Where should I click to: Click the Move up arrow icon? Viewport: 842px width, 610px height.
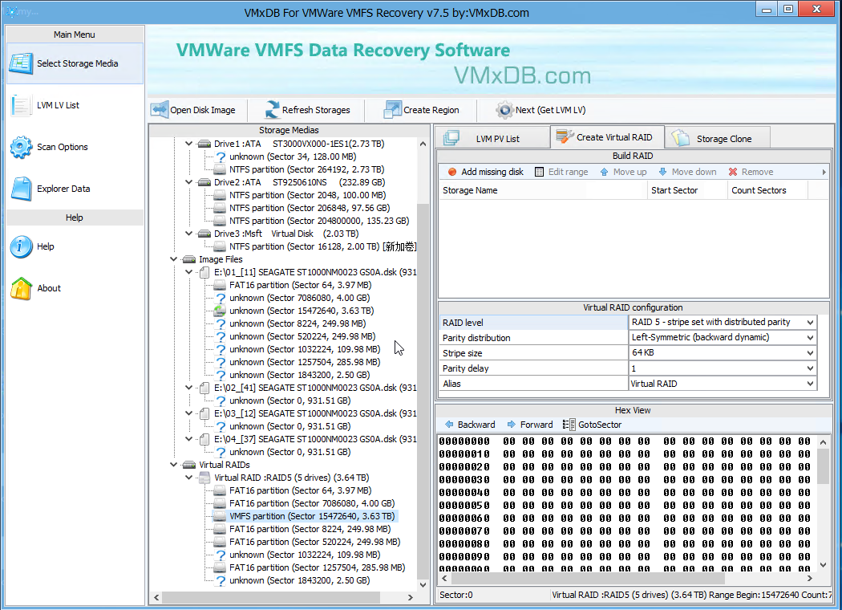[604, 172]
